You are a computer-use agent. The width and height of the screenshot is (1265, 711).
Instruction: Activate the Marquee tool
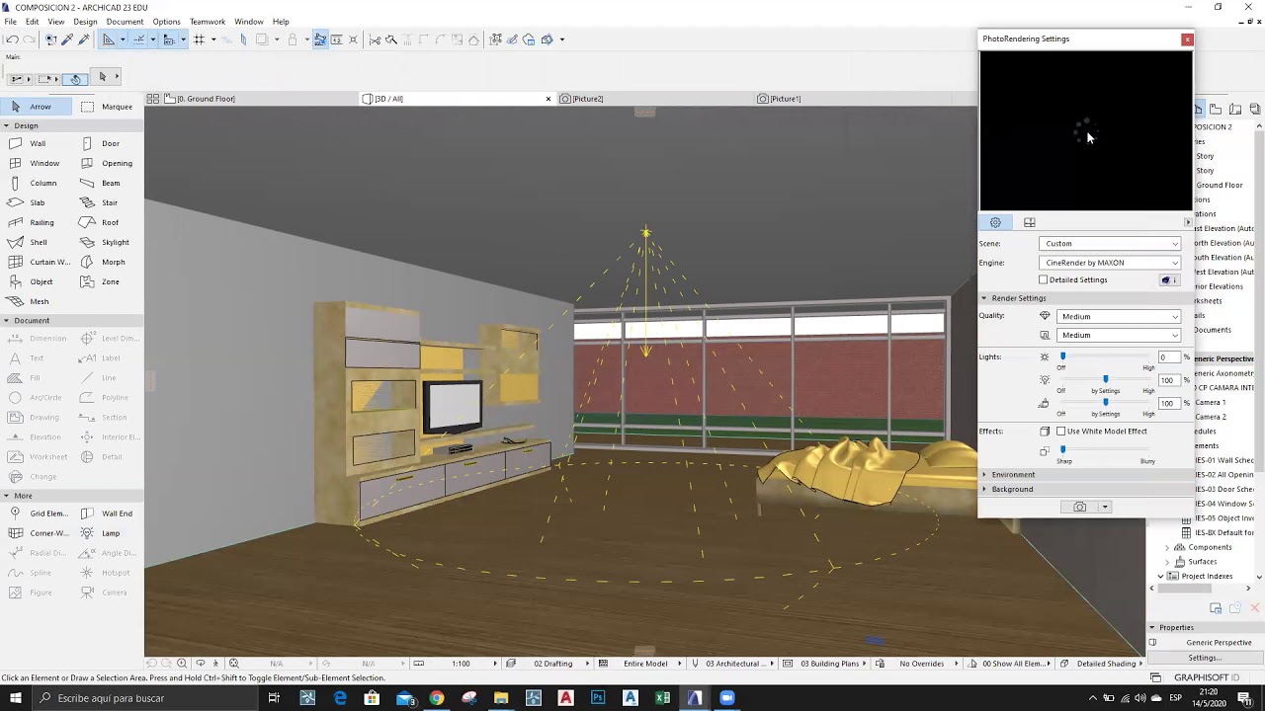point(108,107)
